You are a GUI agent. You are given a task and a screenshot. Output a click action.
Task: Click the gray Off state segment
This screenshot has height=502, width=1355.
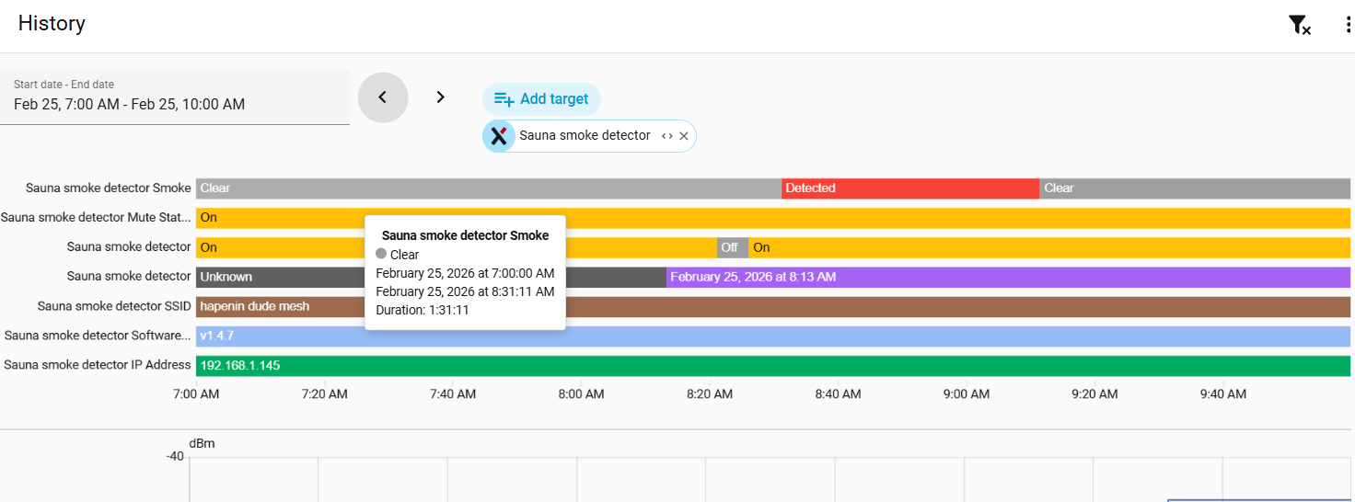point(732,247)
